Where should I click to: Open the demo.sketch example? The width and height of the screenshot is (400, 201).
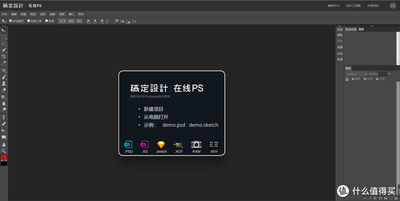coord(204,125)
